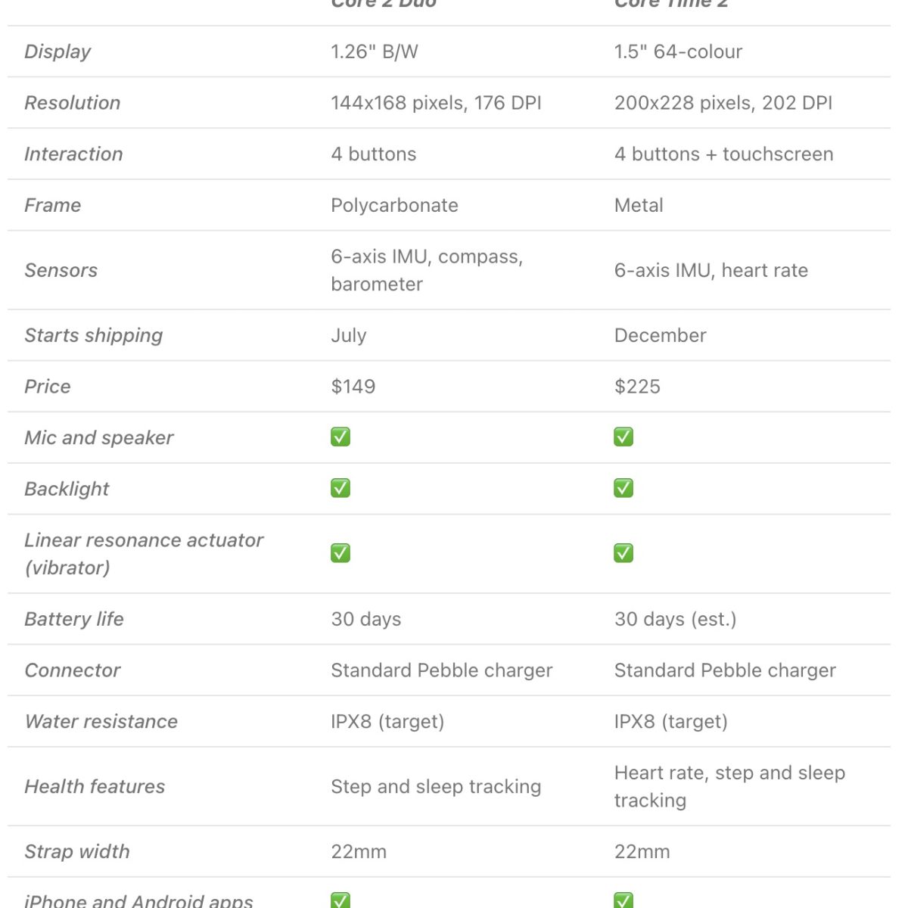908x908 pixels.
Task: Click the $149 price cell
Action: coord(353,387)
